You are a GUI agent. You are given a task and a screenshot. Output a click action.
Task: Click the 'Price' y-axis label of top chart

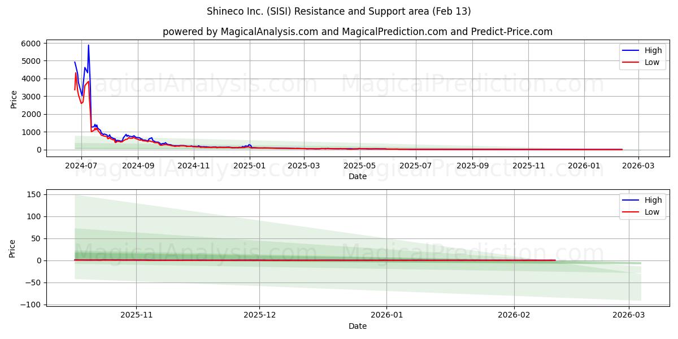coord(14,98)
